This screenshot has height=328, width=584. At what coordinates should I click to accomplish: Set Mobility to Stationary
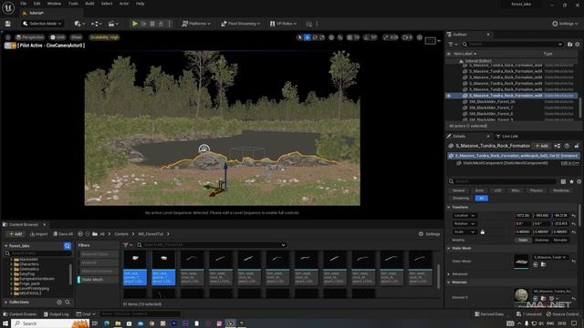click(541, 241)
